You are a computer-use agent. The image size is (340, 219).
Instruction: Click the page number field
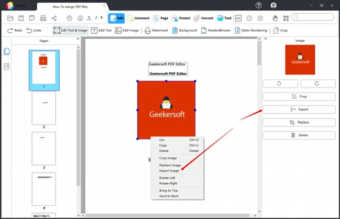[89, 18]
